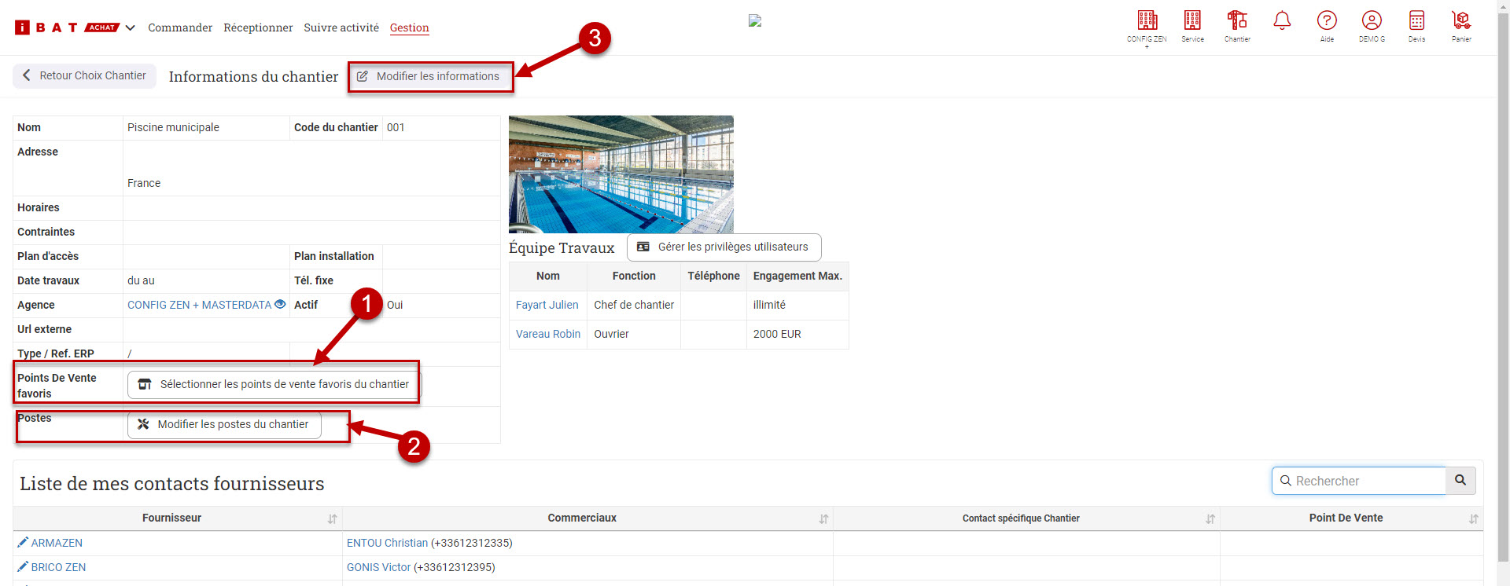
Task: Click the eye icon next to agency name
Action: (x=280, y=305)
